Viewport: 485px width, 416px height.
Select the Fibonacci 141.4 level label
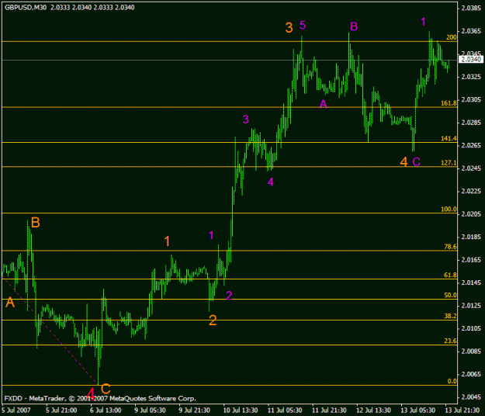tap(449, 139)
